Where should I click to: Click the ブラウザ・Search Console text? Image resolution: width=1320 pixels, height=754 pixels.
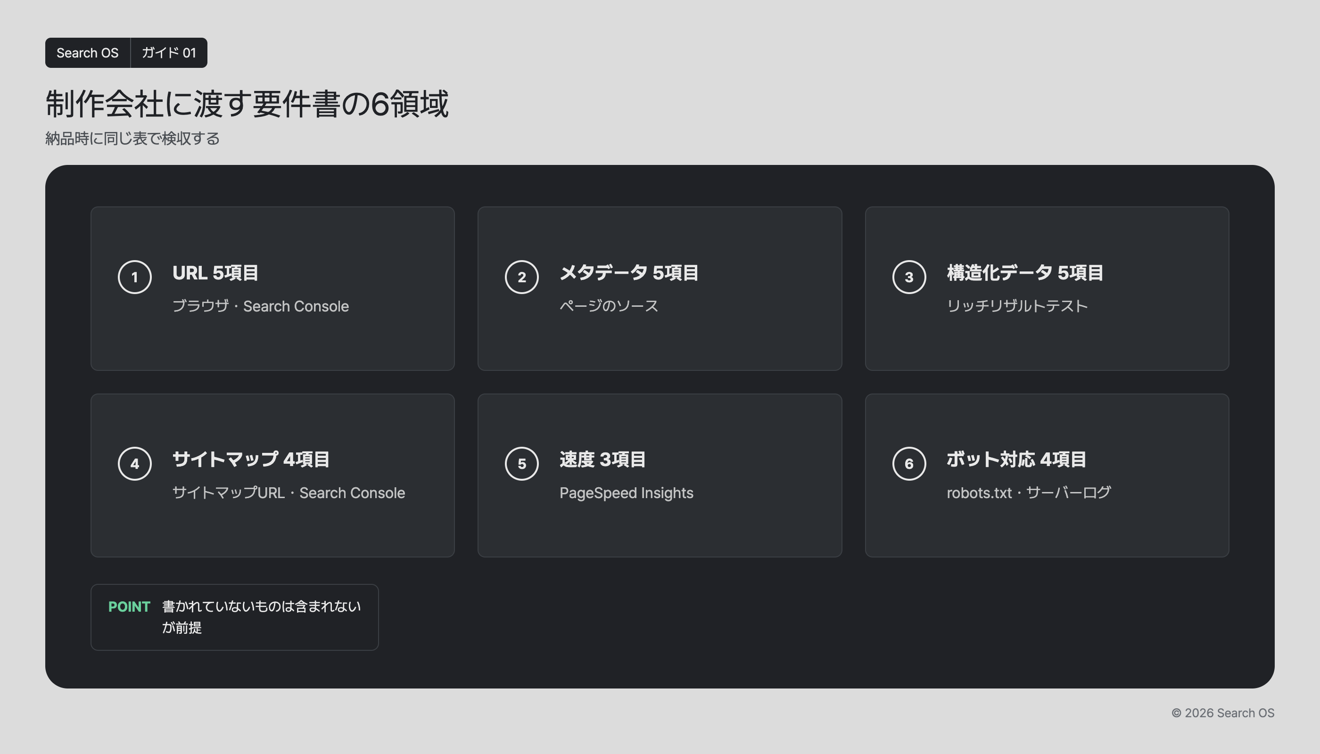[x=261, y=306]
